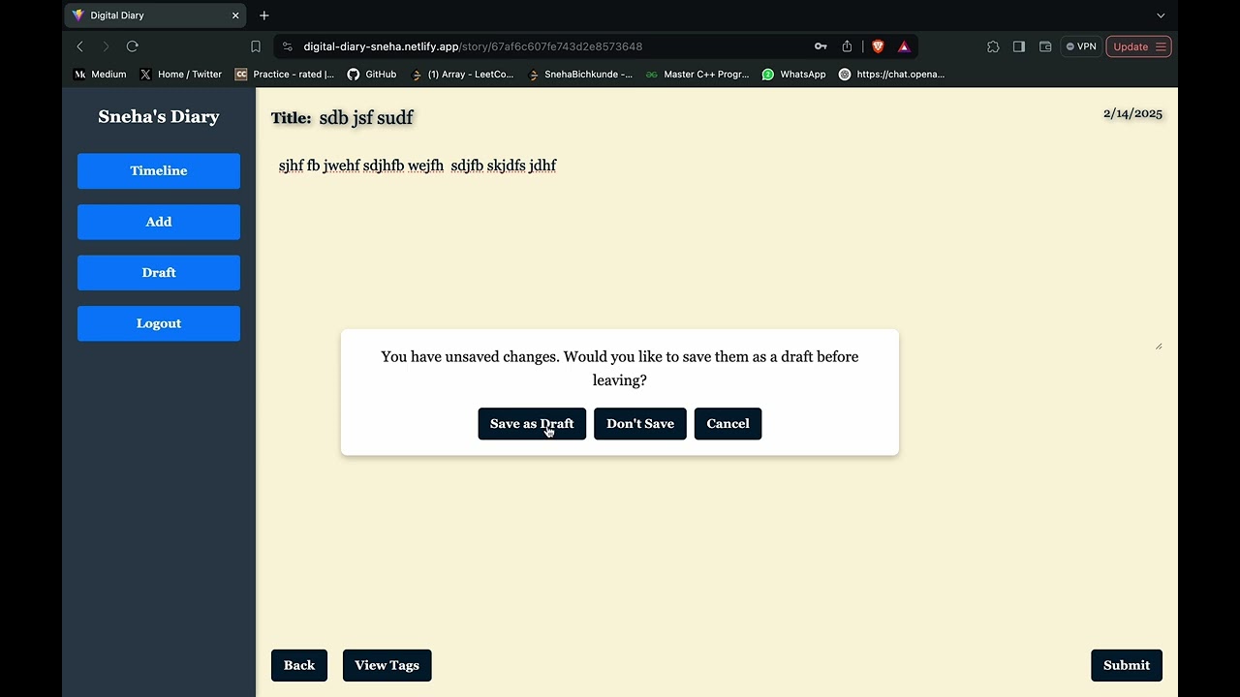Click the VPN button
The image size is (1240, 697).
click(x=1081, y=46)
